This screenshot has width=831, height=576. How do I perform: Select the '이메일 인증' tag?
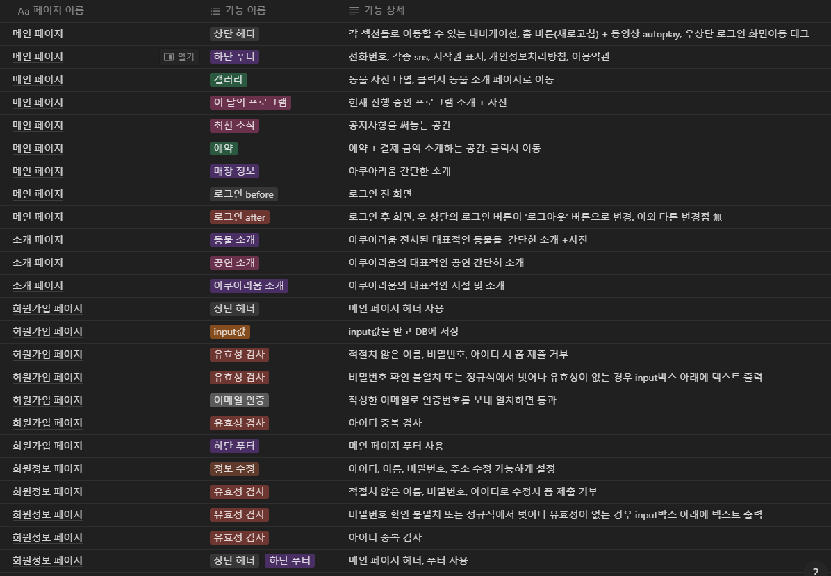click(239, 400)
